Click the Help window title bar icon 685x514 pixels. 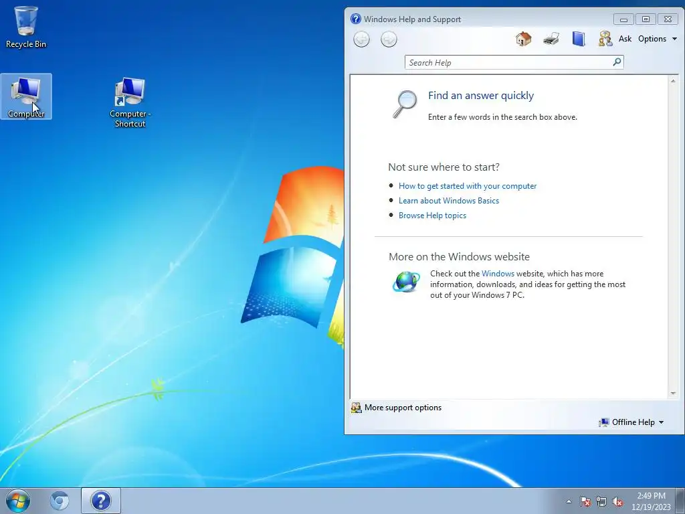[356, 19]
